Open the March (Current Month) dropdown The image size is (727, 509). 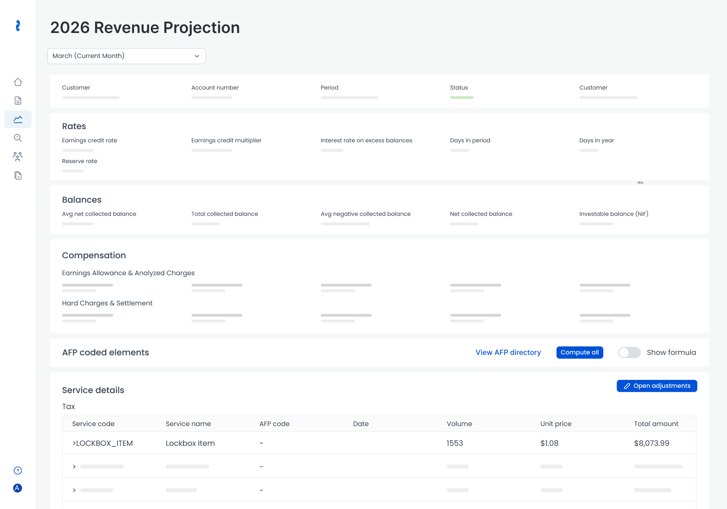pyautogui.click(x=127, y=56)
